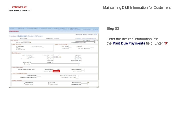Click the Total Payment Experiences field
The height and width of the screenshot is (135, 180).
[33, 69]
